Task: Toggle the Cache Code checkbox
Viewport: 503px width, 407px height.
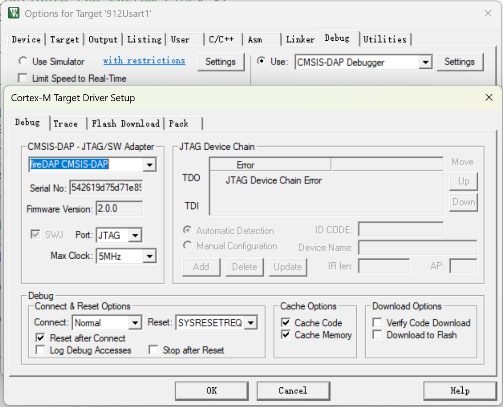Action: (285, 322)
